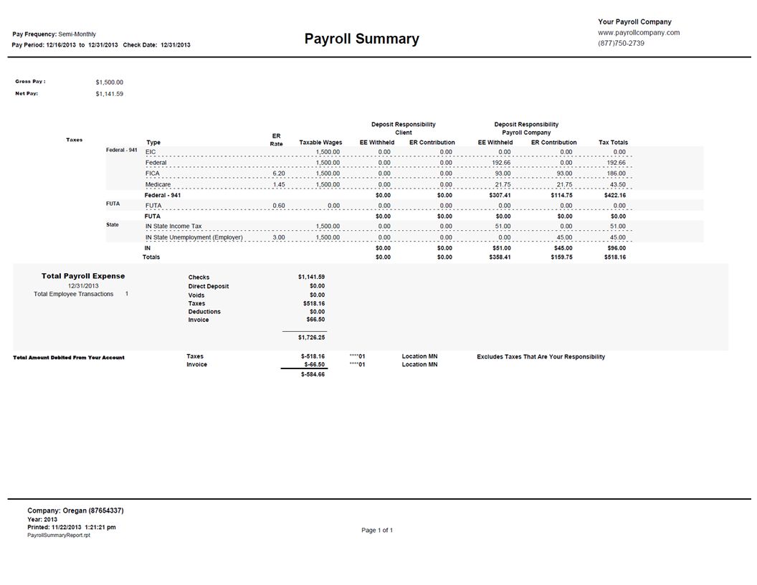Screen dimensions: 757x585
Task: Click the phone number (877)750-2739
Action: [621, 44]
